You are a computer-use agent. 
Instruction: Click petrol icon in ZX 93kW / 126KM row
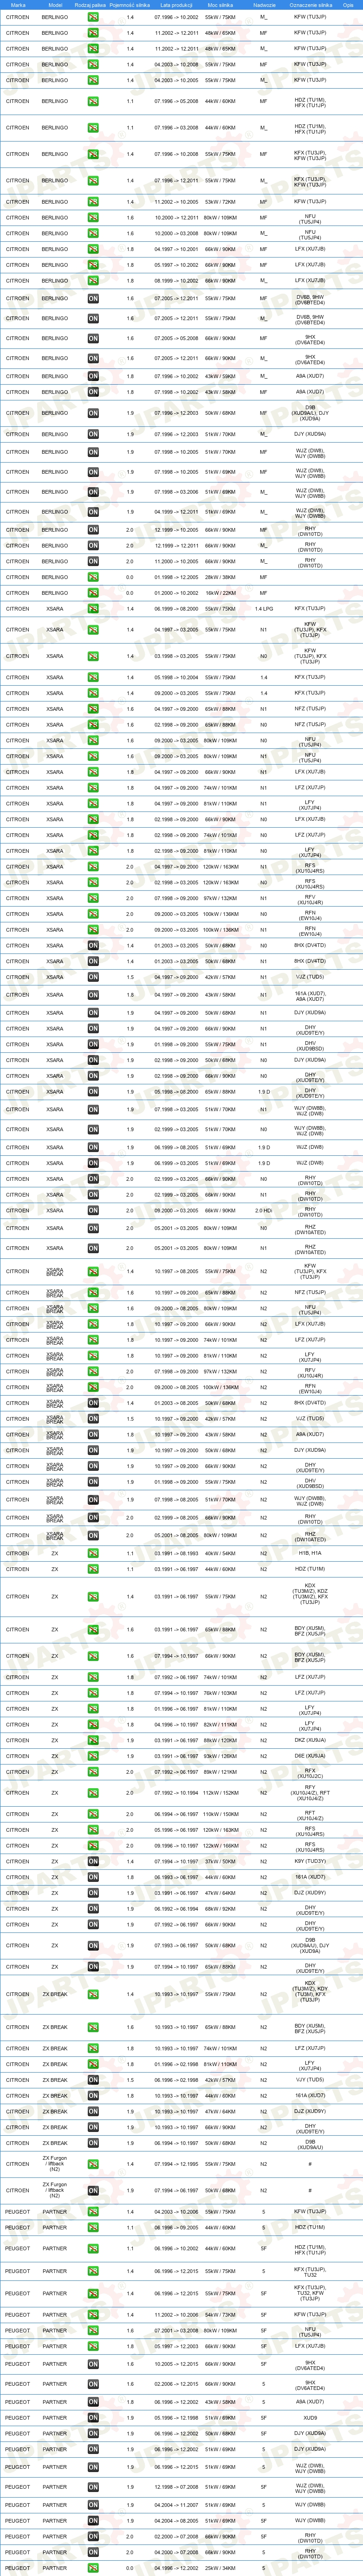point(93,1756)
